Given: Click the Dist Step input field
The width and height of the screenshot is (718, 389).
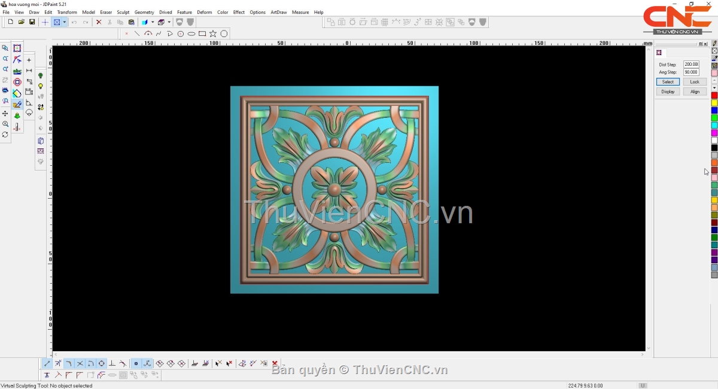Looking at the screenshot, I should point(691,65).
